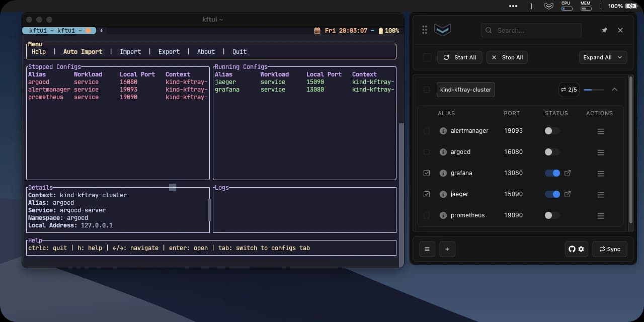Click the Search field in kftray
This screenshot has width=644, height=322.
click(531, 30)
